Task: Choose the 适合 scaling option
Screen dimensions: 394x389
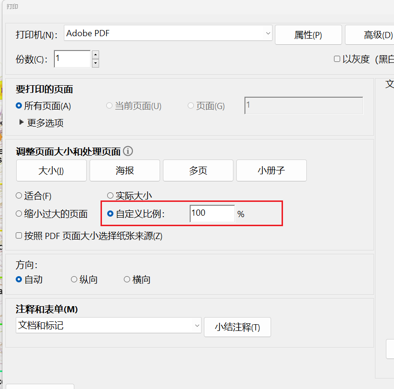Action: [19, 196]
